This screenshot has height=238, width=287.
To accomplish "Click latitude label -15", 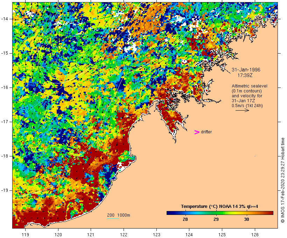I will (x=5, y=53).
